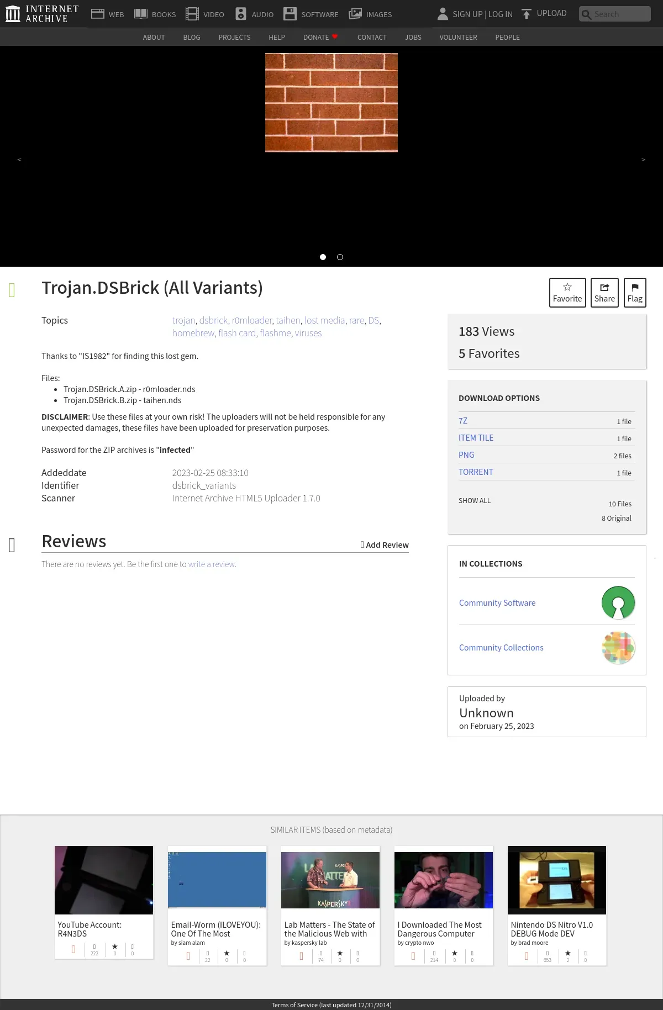This screenshot has width=663, height=1010.
Task: Open the Web icon in top navigation
Action: (x=98, y=14)
